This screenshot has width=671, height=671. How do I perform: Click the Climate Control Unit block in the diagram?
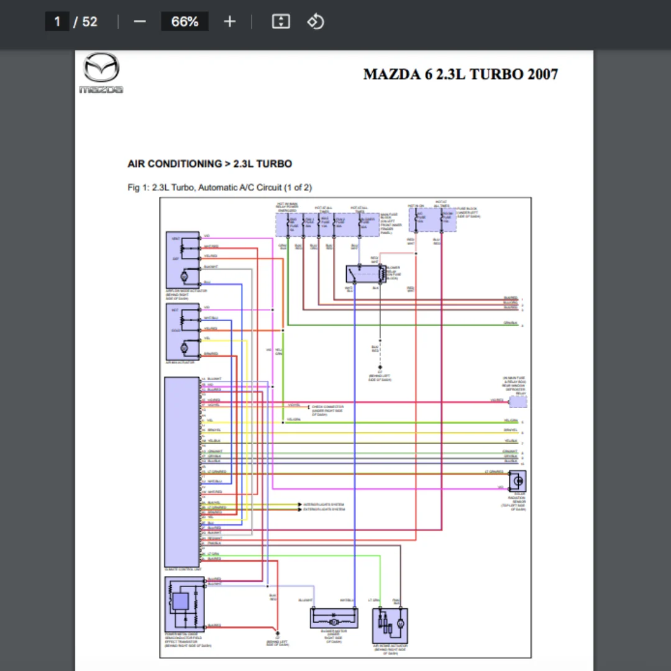click(x=182, y=472)
